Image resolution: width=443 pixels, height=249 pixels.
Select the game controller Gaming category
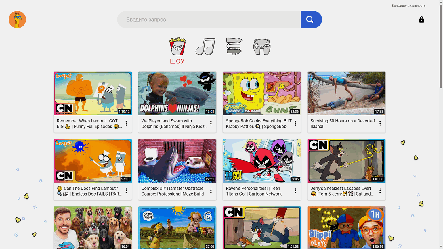tap(262, 47)
